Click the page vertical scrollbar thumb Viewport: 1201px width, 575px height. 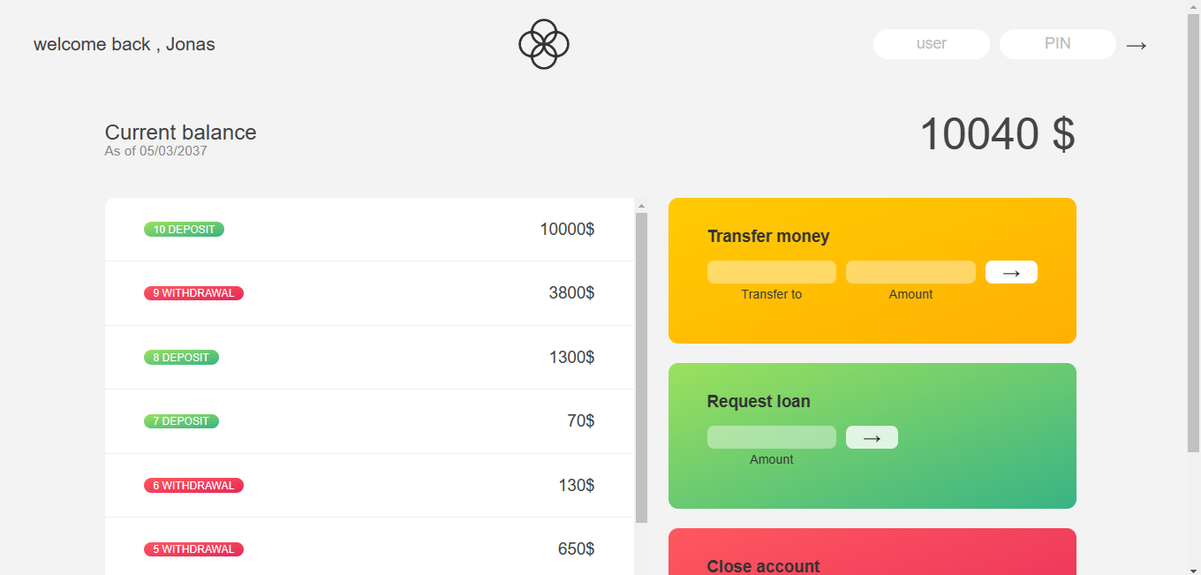(1193, 234)
